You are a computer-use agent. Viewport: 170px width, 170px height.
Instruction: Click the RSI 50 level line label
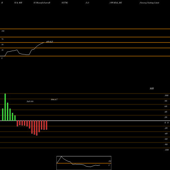pyautogui.click(x=2, y=45)
